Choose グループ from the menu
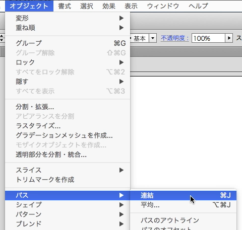This screenshot has height=230, width=242. [68, 43]
